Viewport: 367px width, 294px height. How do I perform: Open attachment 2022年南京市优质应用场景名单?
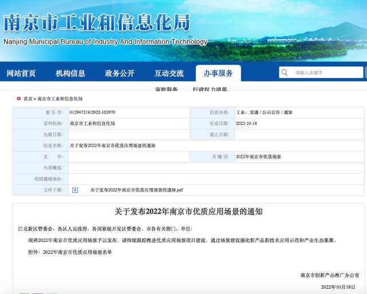click(78, 252)
